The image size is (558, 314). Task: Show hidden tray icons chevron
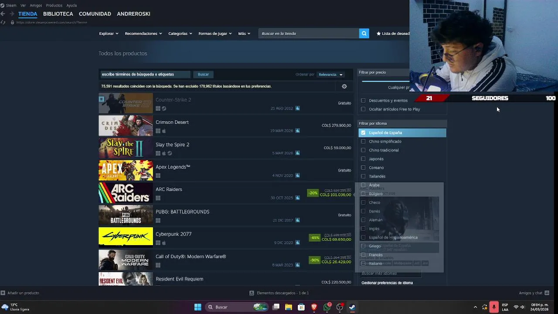click(475, 307)
